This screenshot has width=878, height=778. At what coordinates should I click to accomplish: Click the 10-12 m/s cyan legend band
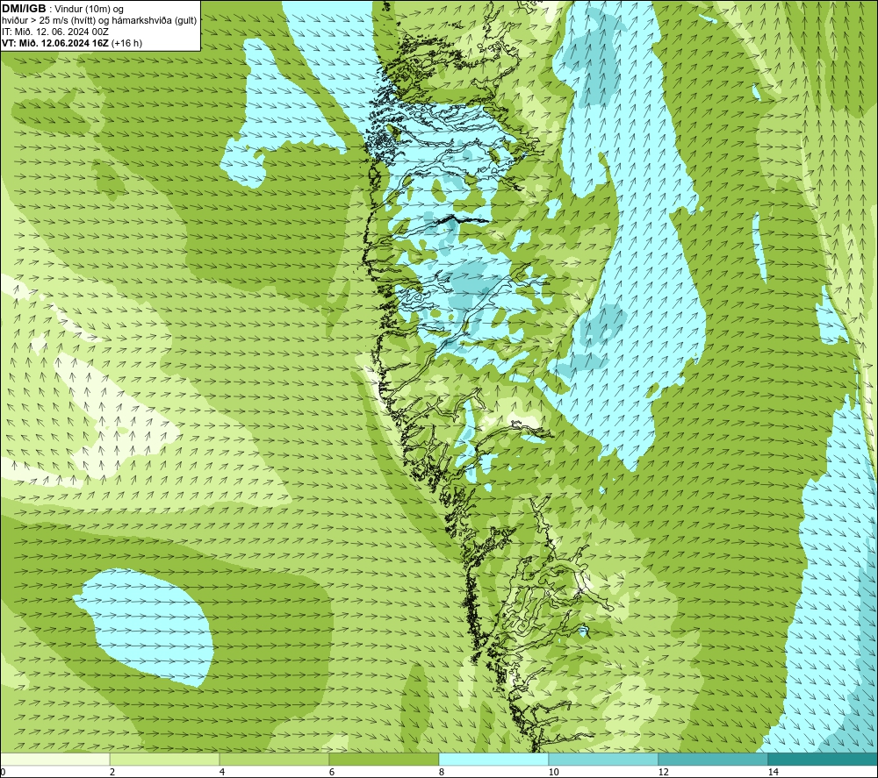tap(604, 759)
